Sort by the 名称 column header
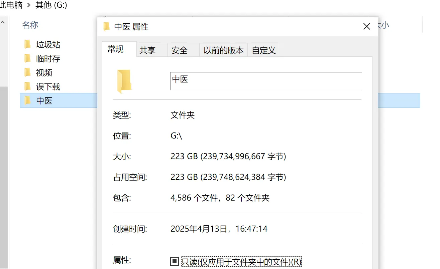Screen dimensions: 440x269 pos(30,25)
